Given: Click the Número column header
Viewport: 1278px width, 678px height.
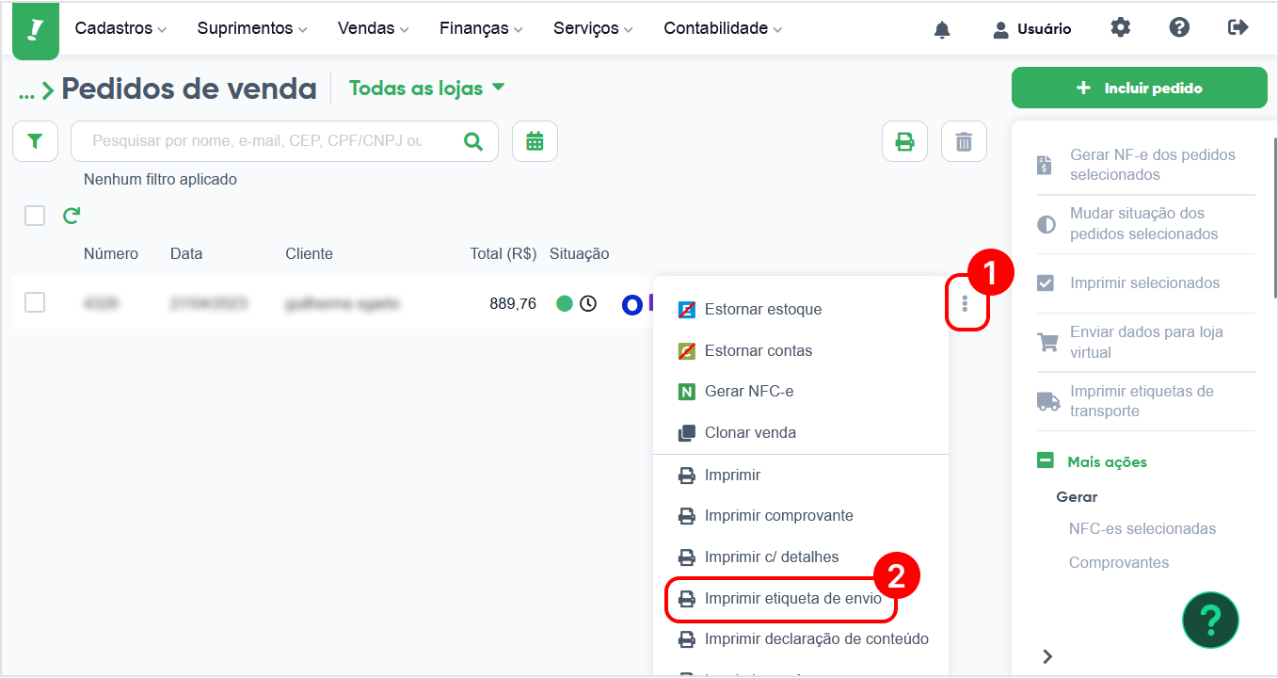Looking at the screenshot, I should tap(111, 254).
